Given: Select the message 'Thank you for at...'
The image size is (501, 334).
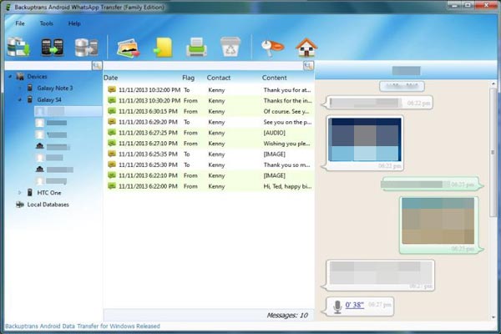Looking at the screenshot, I should (x=209, y=90).
